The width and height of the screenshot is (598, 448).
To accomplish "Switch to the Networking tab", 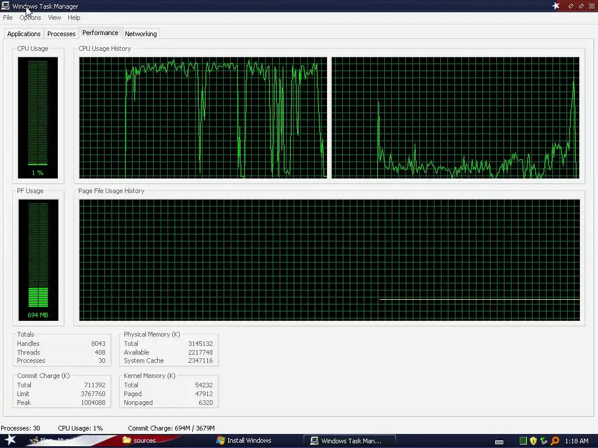I will coord(141,33).
